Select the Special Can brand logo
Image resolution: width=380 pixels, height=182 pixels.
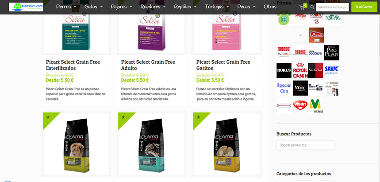click(x=284, y=88)
